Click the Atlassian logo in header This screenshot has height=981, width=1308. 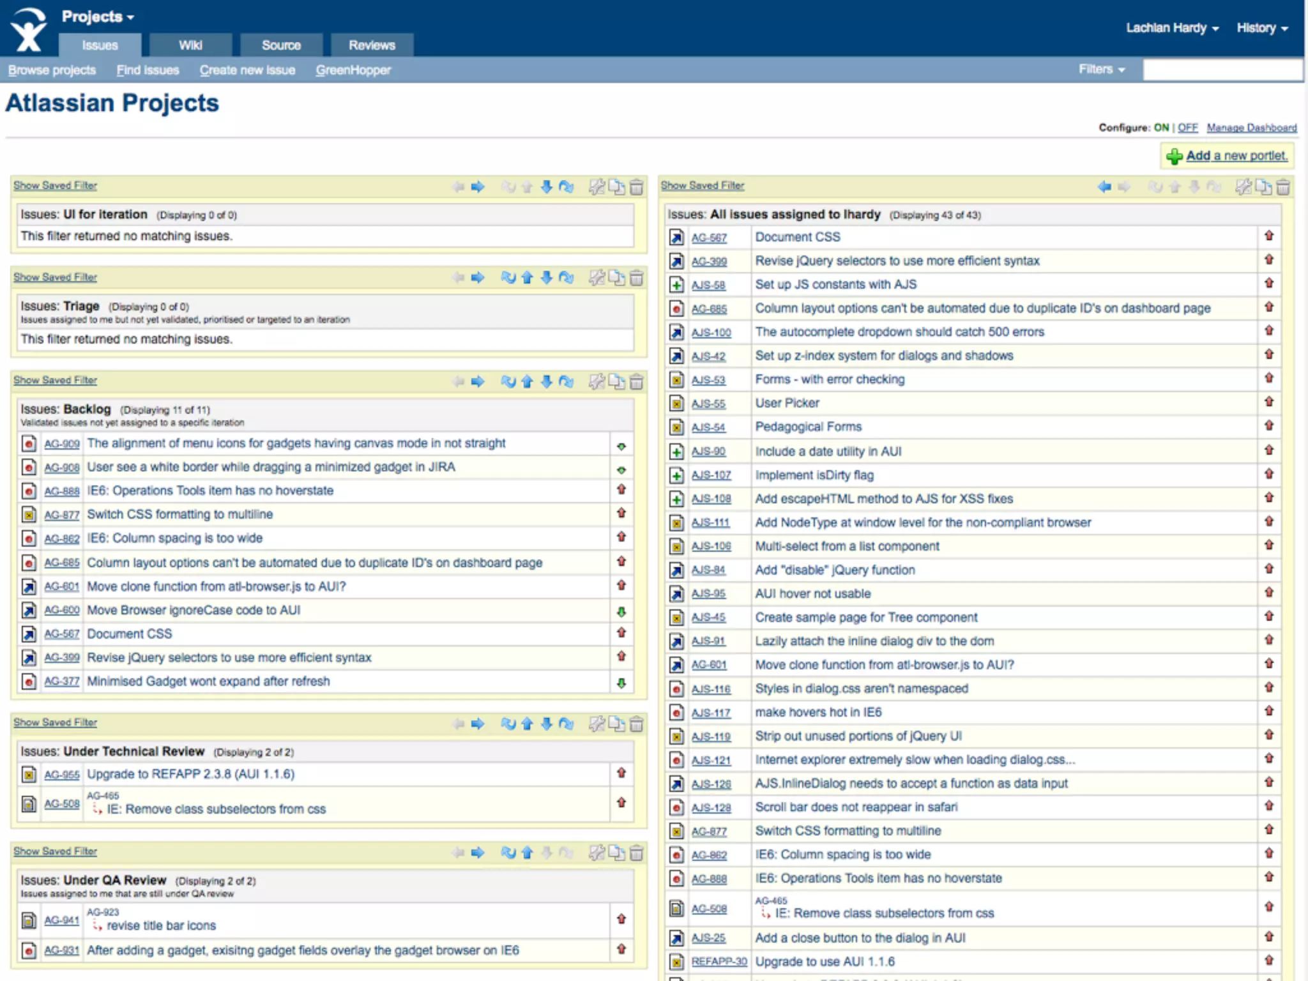tap(29, 29)
